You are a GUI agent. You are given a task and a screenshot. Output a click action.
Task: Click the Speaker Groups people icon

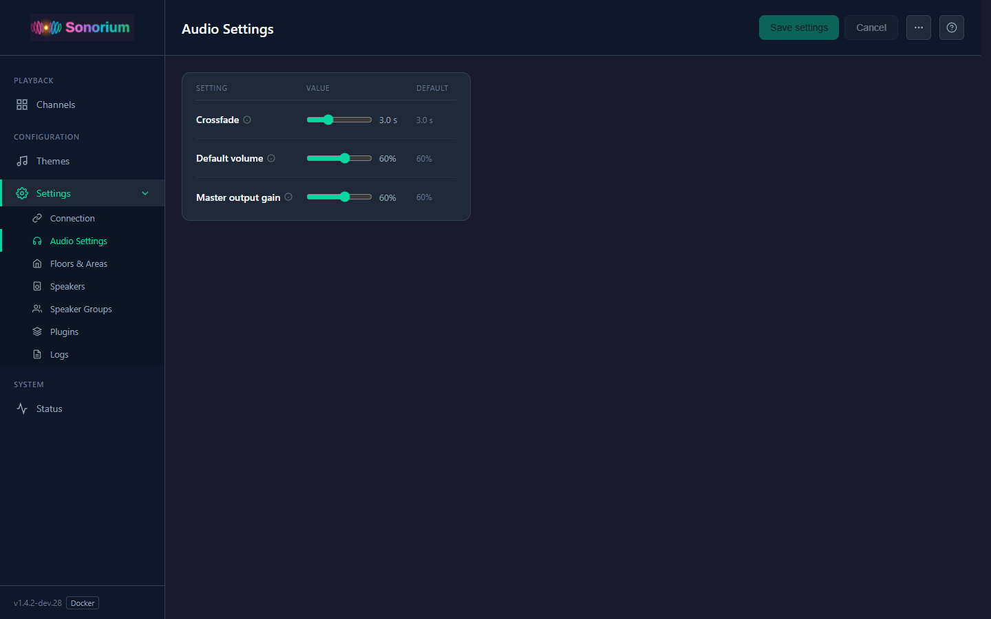(x=37, y=309)
